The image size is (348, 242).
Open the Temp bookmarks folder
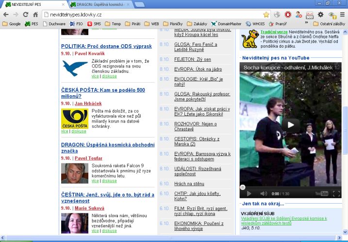113,24
